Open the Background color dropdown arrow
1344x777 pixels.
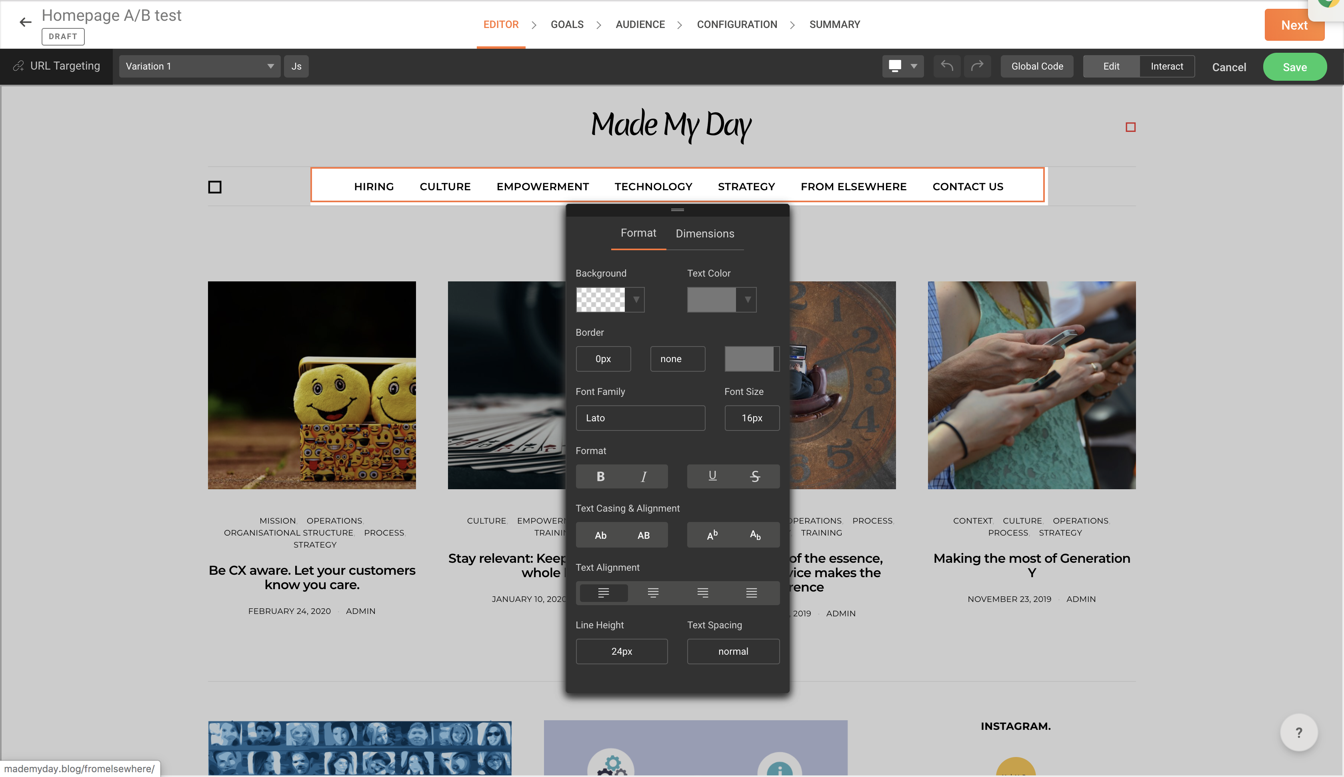pos(636,299)
